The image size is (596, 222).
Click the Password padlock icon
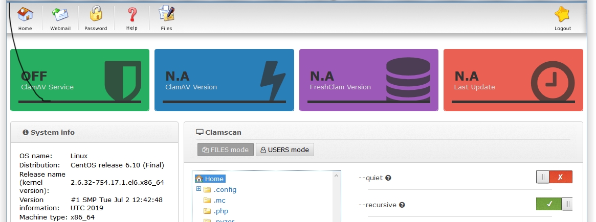click(x=96, y=18)
